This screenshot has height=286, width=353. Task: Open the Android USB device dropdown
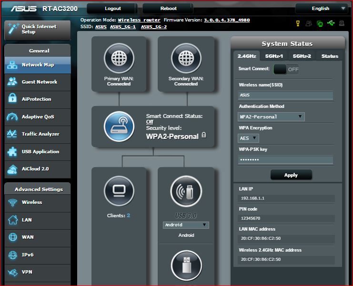186,225
